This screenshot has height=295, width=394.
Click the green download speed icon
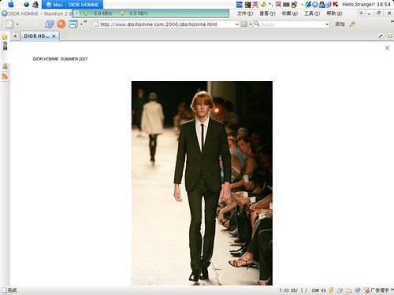coord(86,13)
